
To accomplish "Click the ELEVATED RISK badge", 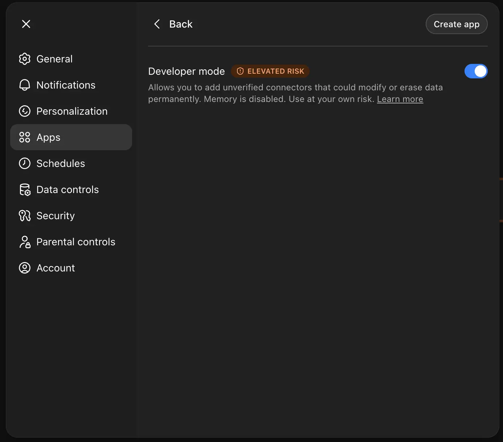I will coord(270,71).
